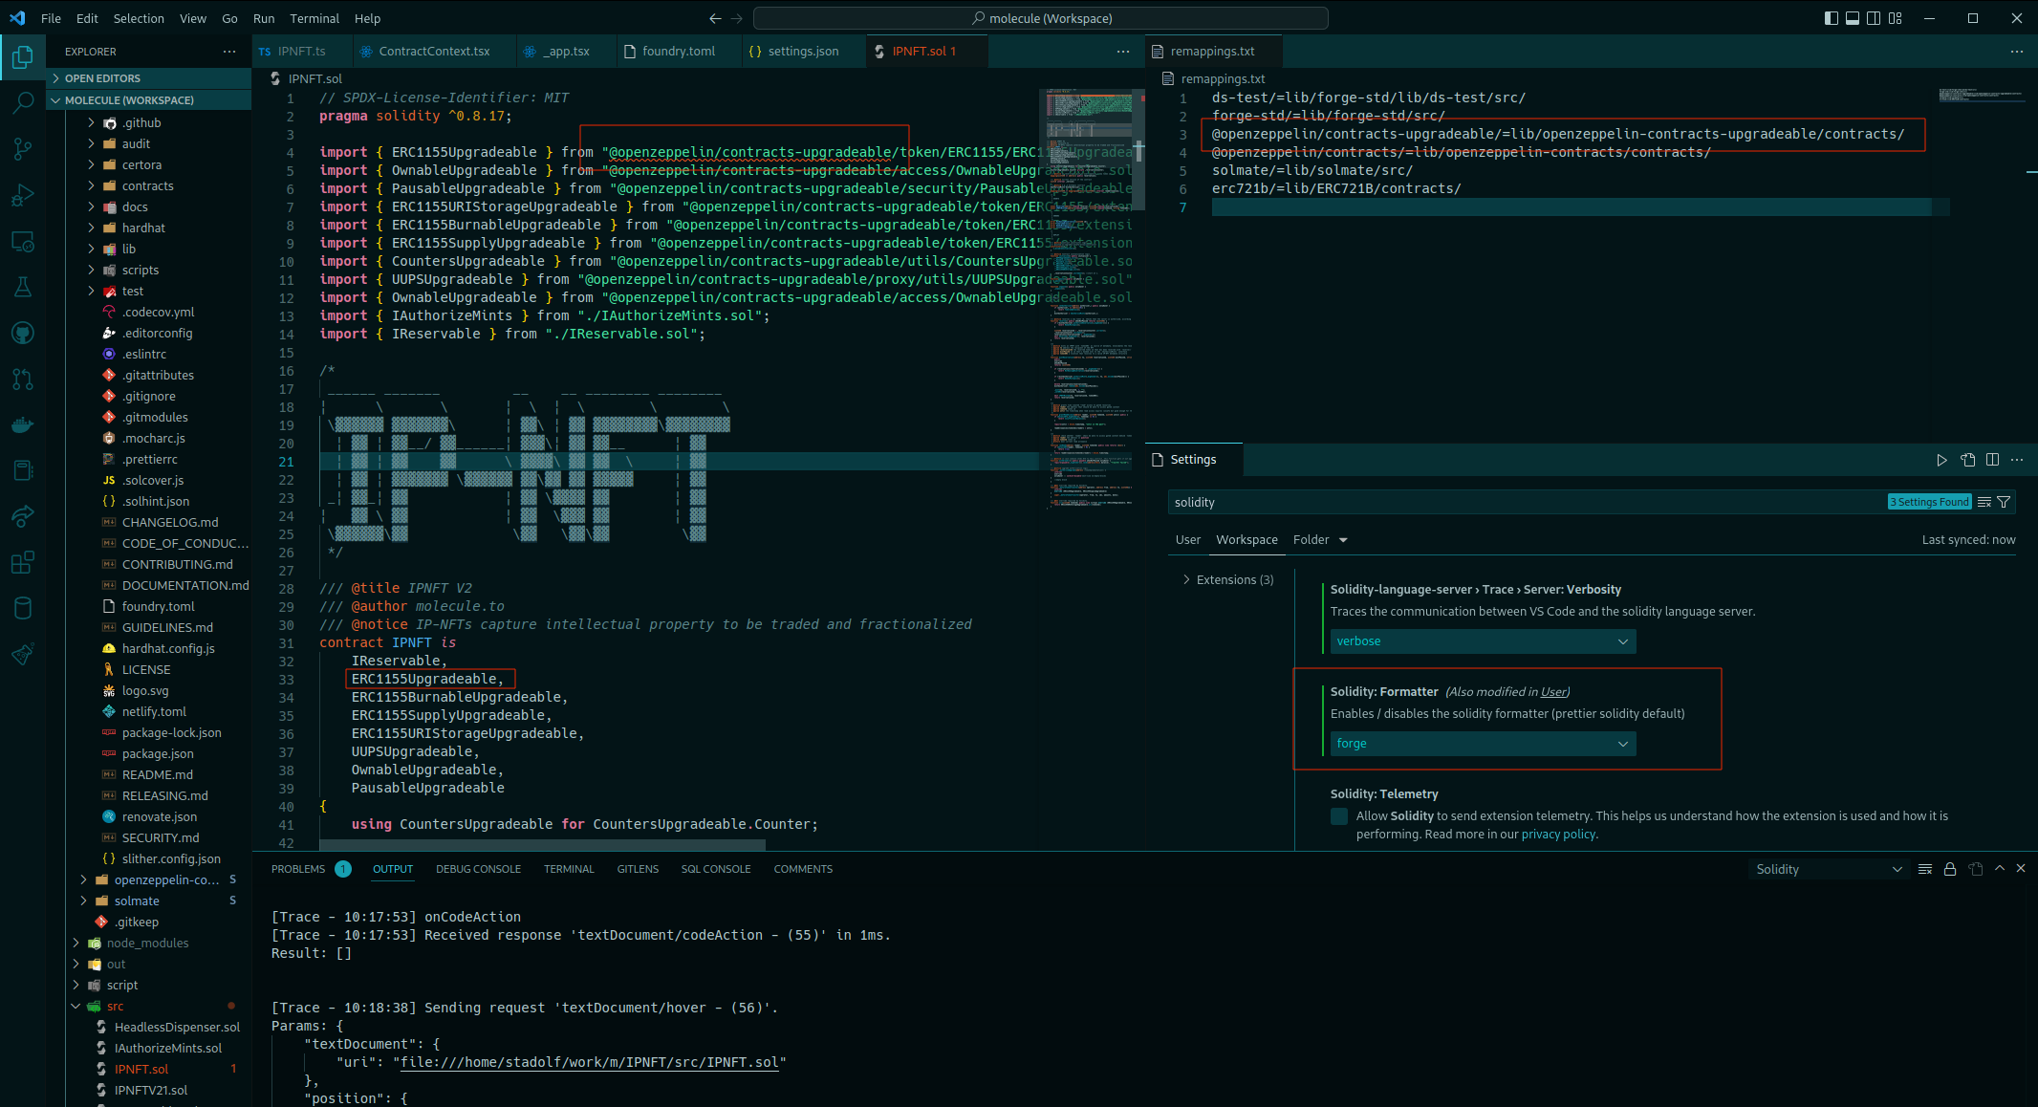
Task: Click the filter settings funnel icon
Action: [2005, 501]
